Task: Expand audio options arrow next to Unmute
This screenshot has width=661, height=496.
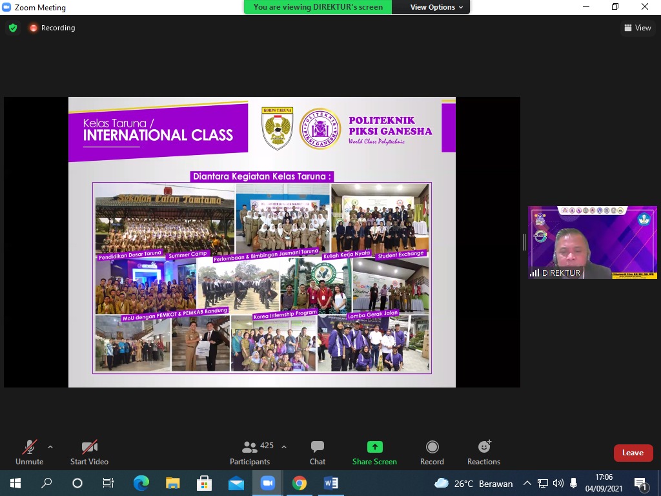Action: [50, 447]
